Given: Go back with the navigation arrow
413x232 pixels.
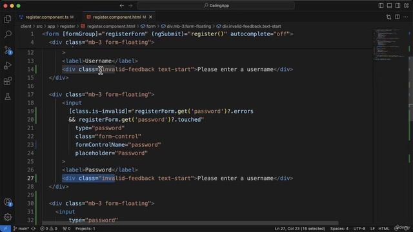Looking at the screenshot, I should tap(122, 6).
